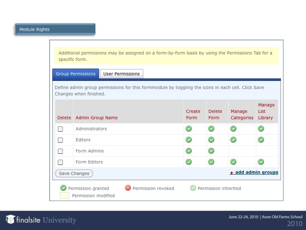Click the Form Admins Manage Categories empty cell
The width and height of the screenshot is (306, 230).
[x=242, y=151]
